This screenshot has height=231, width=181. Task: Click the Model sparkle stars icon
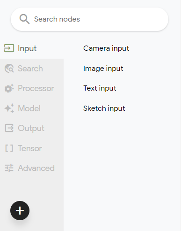[x=9, y=108]
